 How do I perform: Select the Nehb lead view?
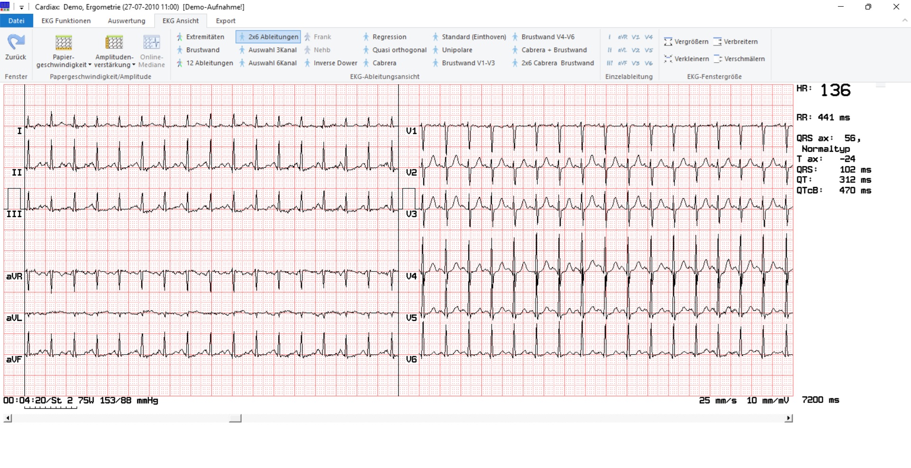coord(317,50)
